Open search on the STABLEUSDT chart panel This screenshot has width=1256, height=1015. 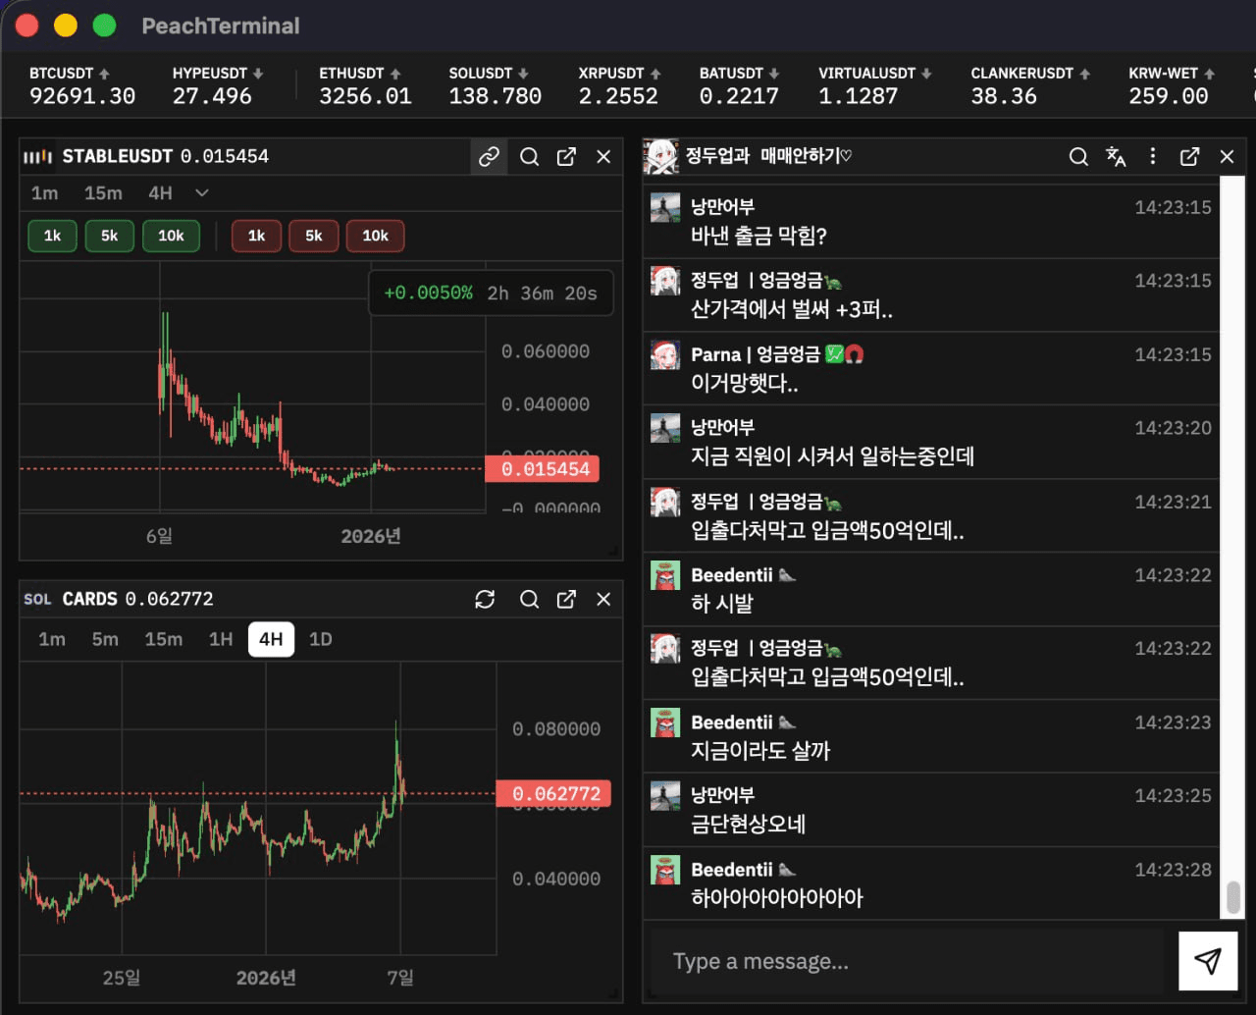tap(529, 156)
